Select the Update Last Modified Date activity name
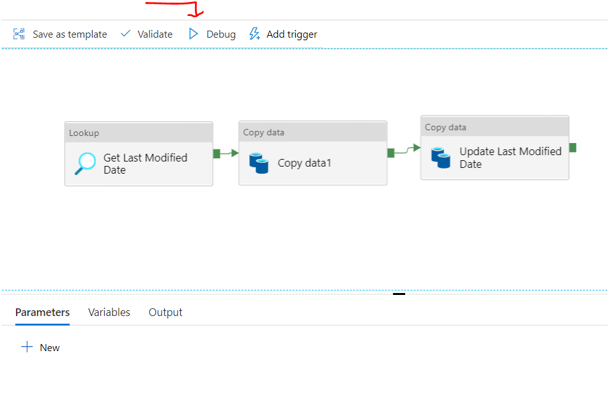Image resolution: width=609 pixels, height=399 pixels. pyautogui.click(x=511, y=158)
